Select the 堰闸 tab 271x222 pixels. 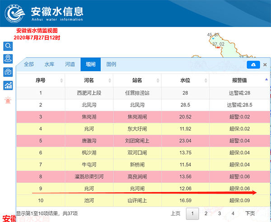click(91, 64)
